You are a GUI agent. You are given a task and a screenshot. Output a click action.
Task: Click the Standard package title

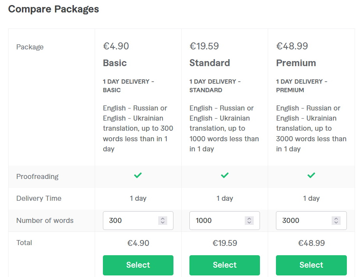(210, 63)
